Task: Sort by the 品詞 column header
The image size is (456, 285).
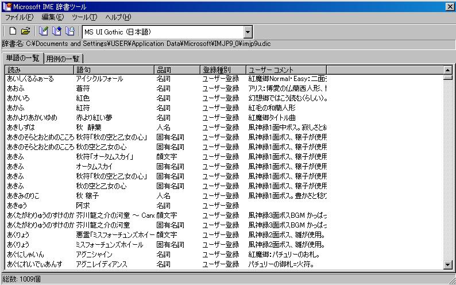Action: (x=177, y=70)
